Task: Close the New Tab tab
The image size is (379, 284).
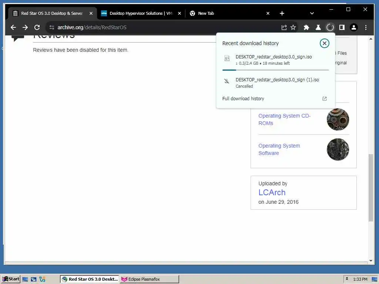Action: coord(268,13)
